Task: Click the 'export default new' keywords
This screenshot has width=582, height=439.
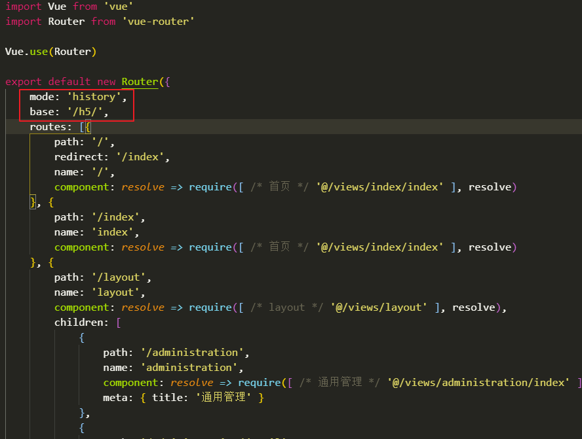Action: click(60, 82)
